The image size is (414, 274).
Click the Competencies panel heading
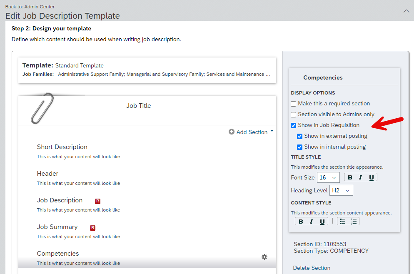click(323, 77)
